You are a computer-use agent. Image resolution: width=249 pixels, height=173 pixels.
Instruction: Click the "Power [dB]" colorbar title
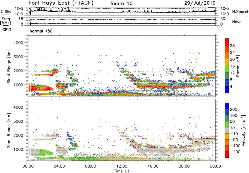pos(238,66)
